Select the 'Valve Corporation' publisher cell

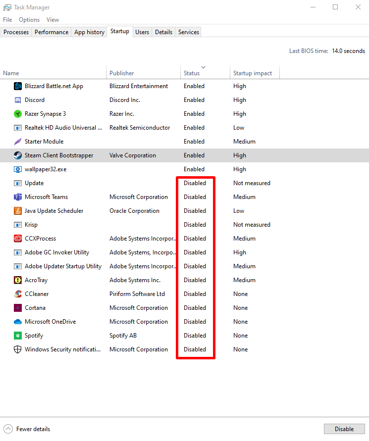[133, 155]
